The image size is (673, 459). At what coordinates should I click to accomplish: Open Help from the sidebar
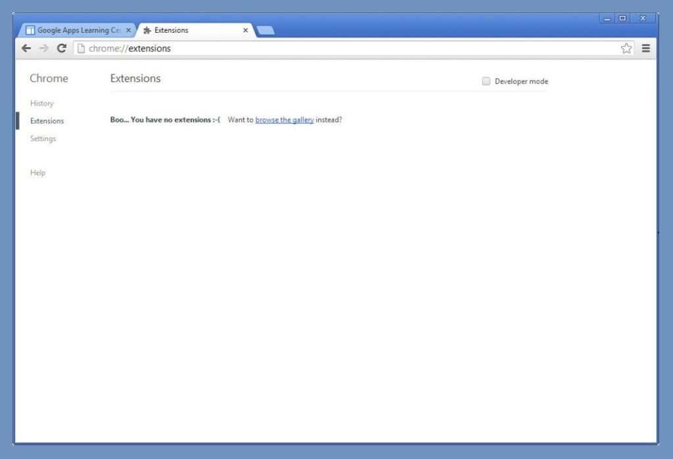point(37,173)
